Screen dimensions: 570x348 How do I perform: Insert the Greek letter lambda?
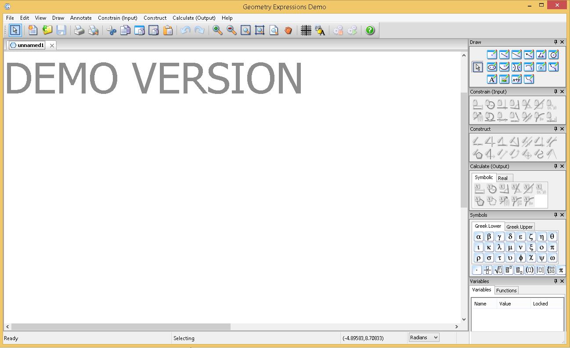[x=500, y=247]
